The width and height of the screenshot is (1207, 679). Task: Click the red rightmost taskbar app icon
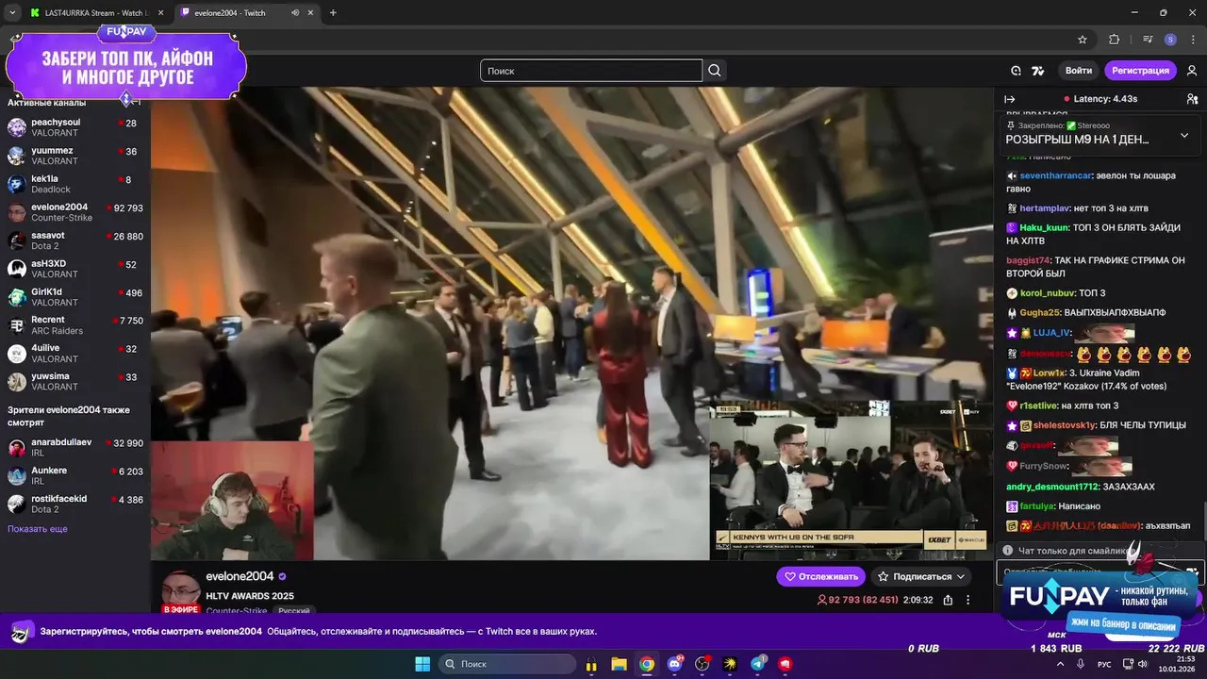coord(785,664)
